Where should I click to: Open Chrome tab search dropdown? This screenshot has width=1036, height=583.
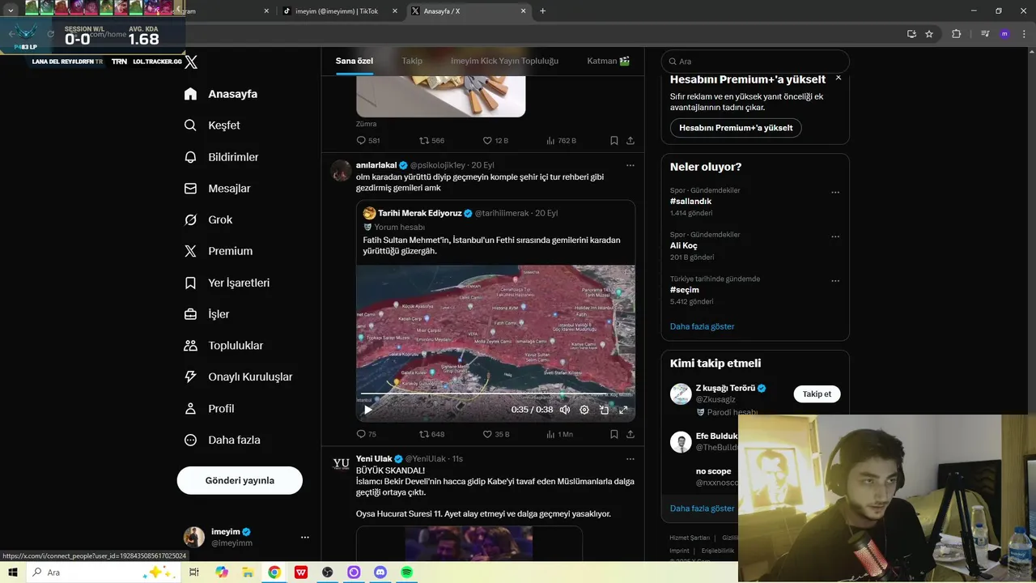pos(11,11)
